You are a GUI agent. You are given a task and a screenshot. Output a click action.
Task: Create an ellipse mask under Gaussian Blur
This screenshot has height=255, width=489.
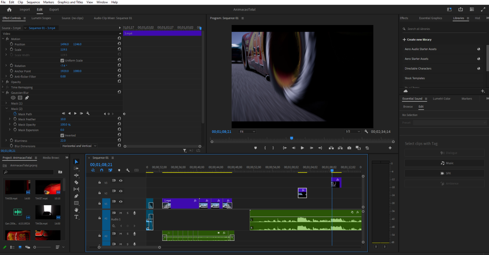(x=13, y=98)
